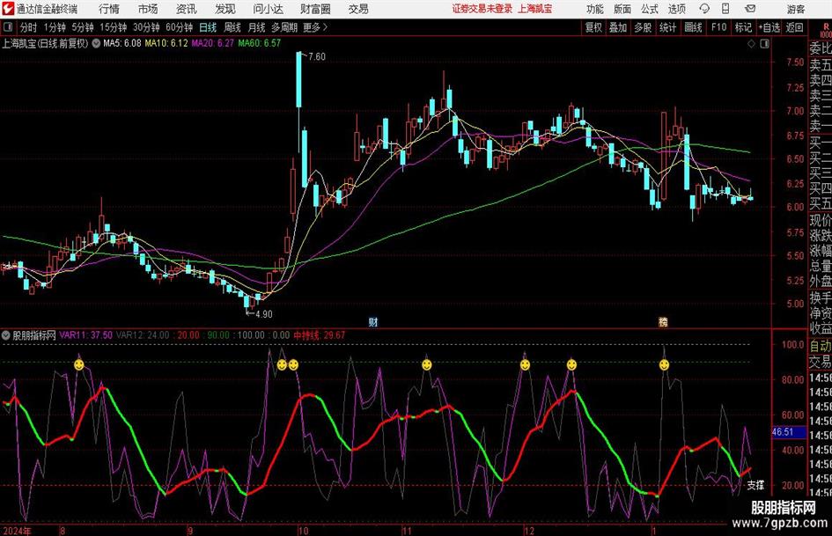This screenshot has width=832, height=536.
Task: Click the 统计 statistics button
Action: [667, 27]
